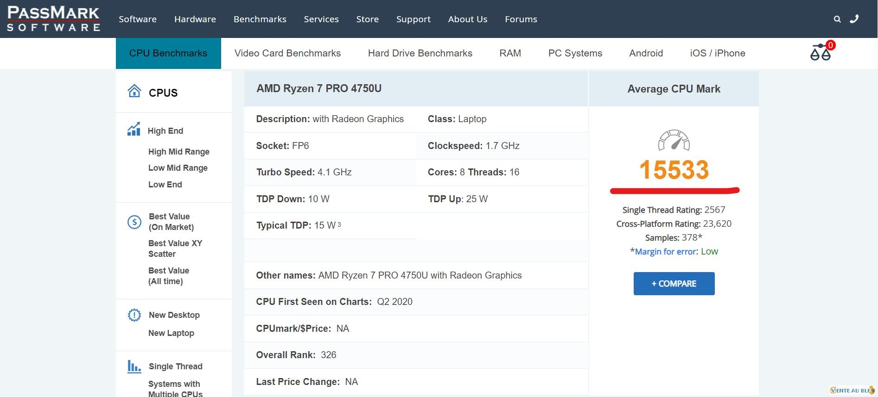Click the Socket FP6 cell

click(x=330, y=146)
